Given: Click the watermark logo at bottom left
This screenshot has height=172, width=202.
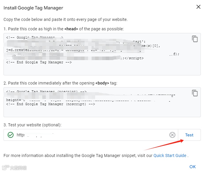Looking at the screenshot, I should (14, 168).
